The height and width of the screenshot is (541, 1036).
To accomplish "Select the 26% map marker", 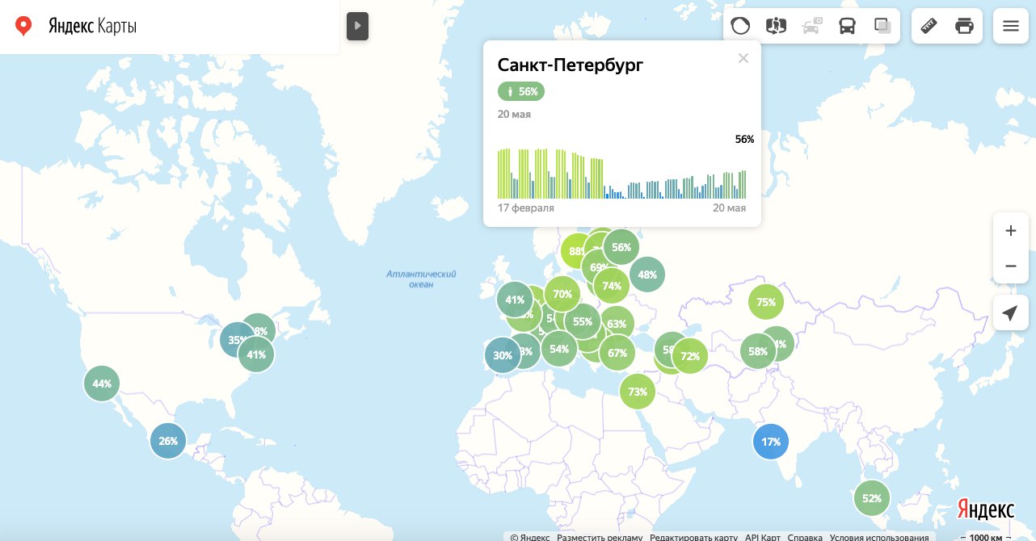I will (168, 441).
